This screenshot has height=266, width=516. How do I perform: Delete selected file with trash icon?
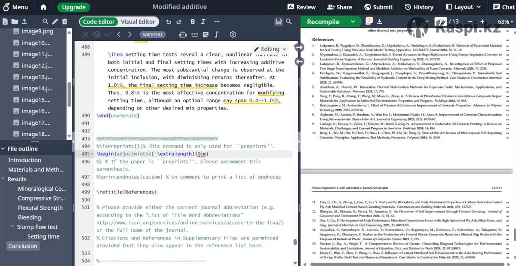(x=64, y=21)
